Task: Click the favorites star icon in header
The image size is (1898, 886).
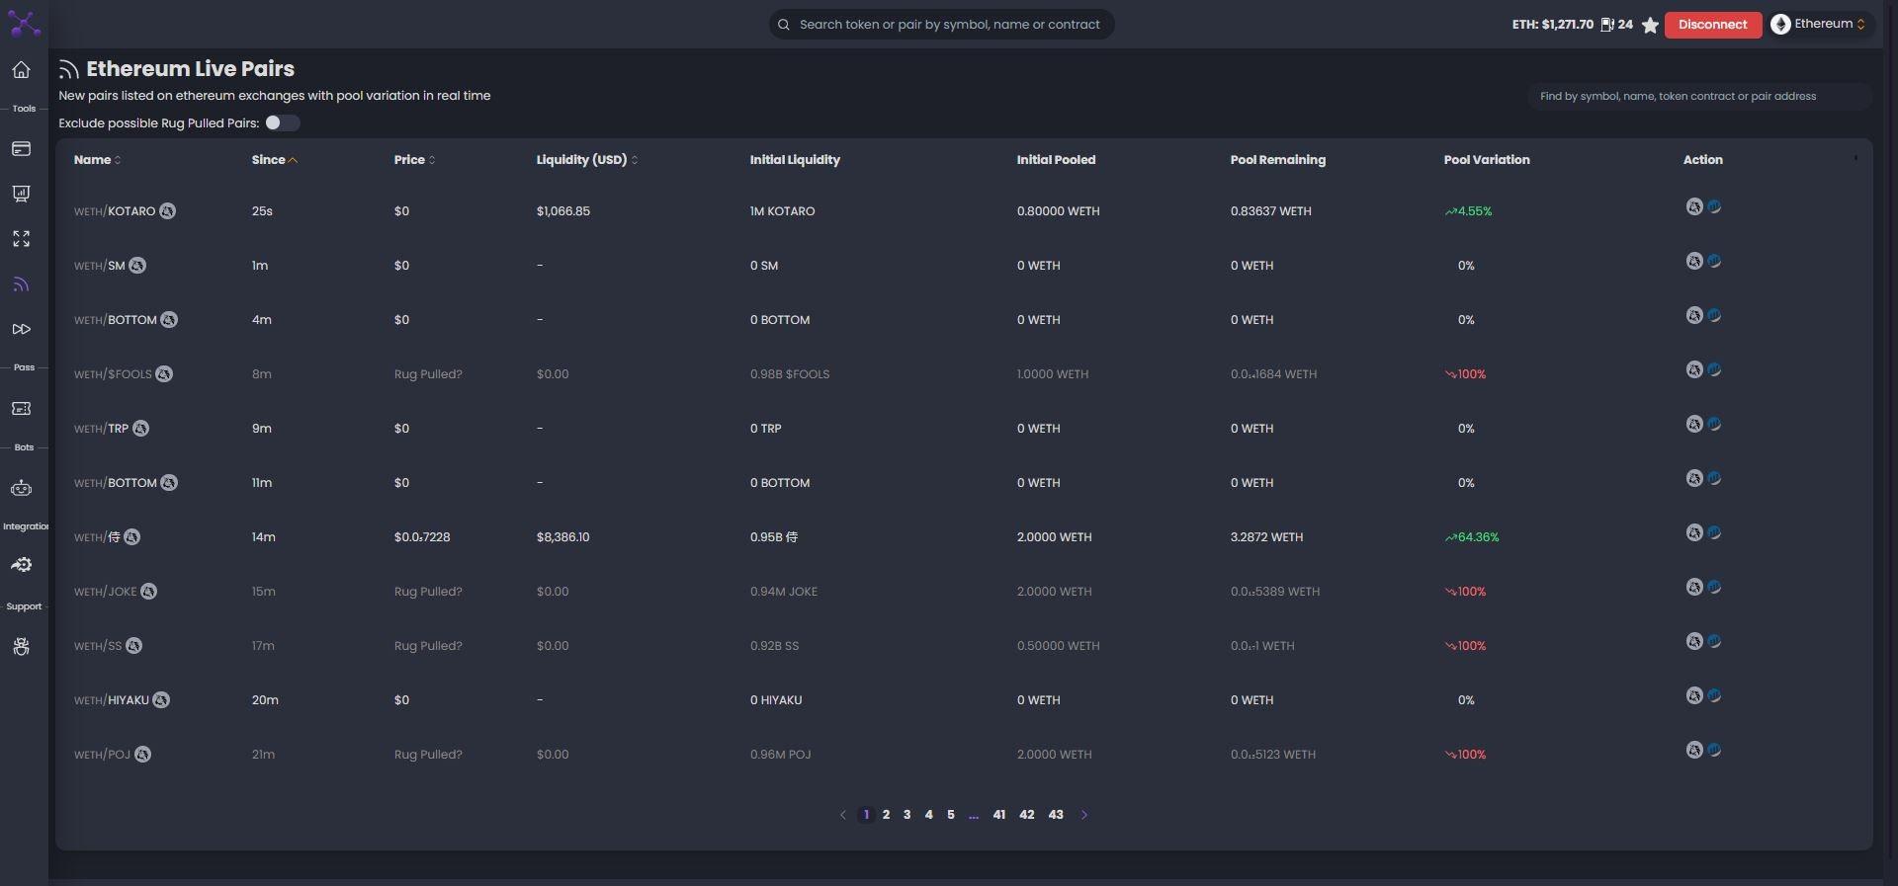Action: click(x=1650, y=25)
